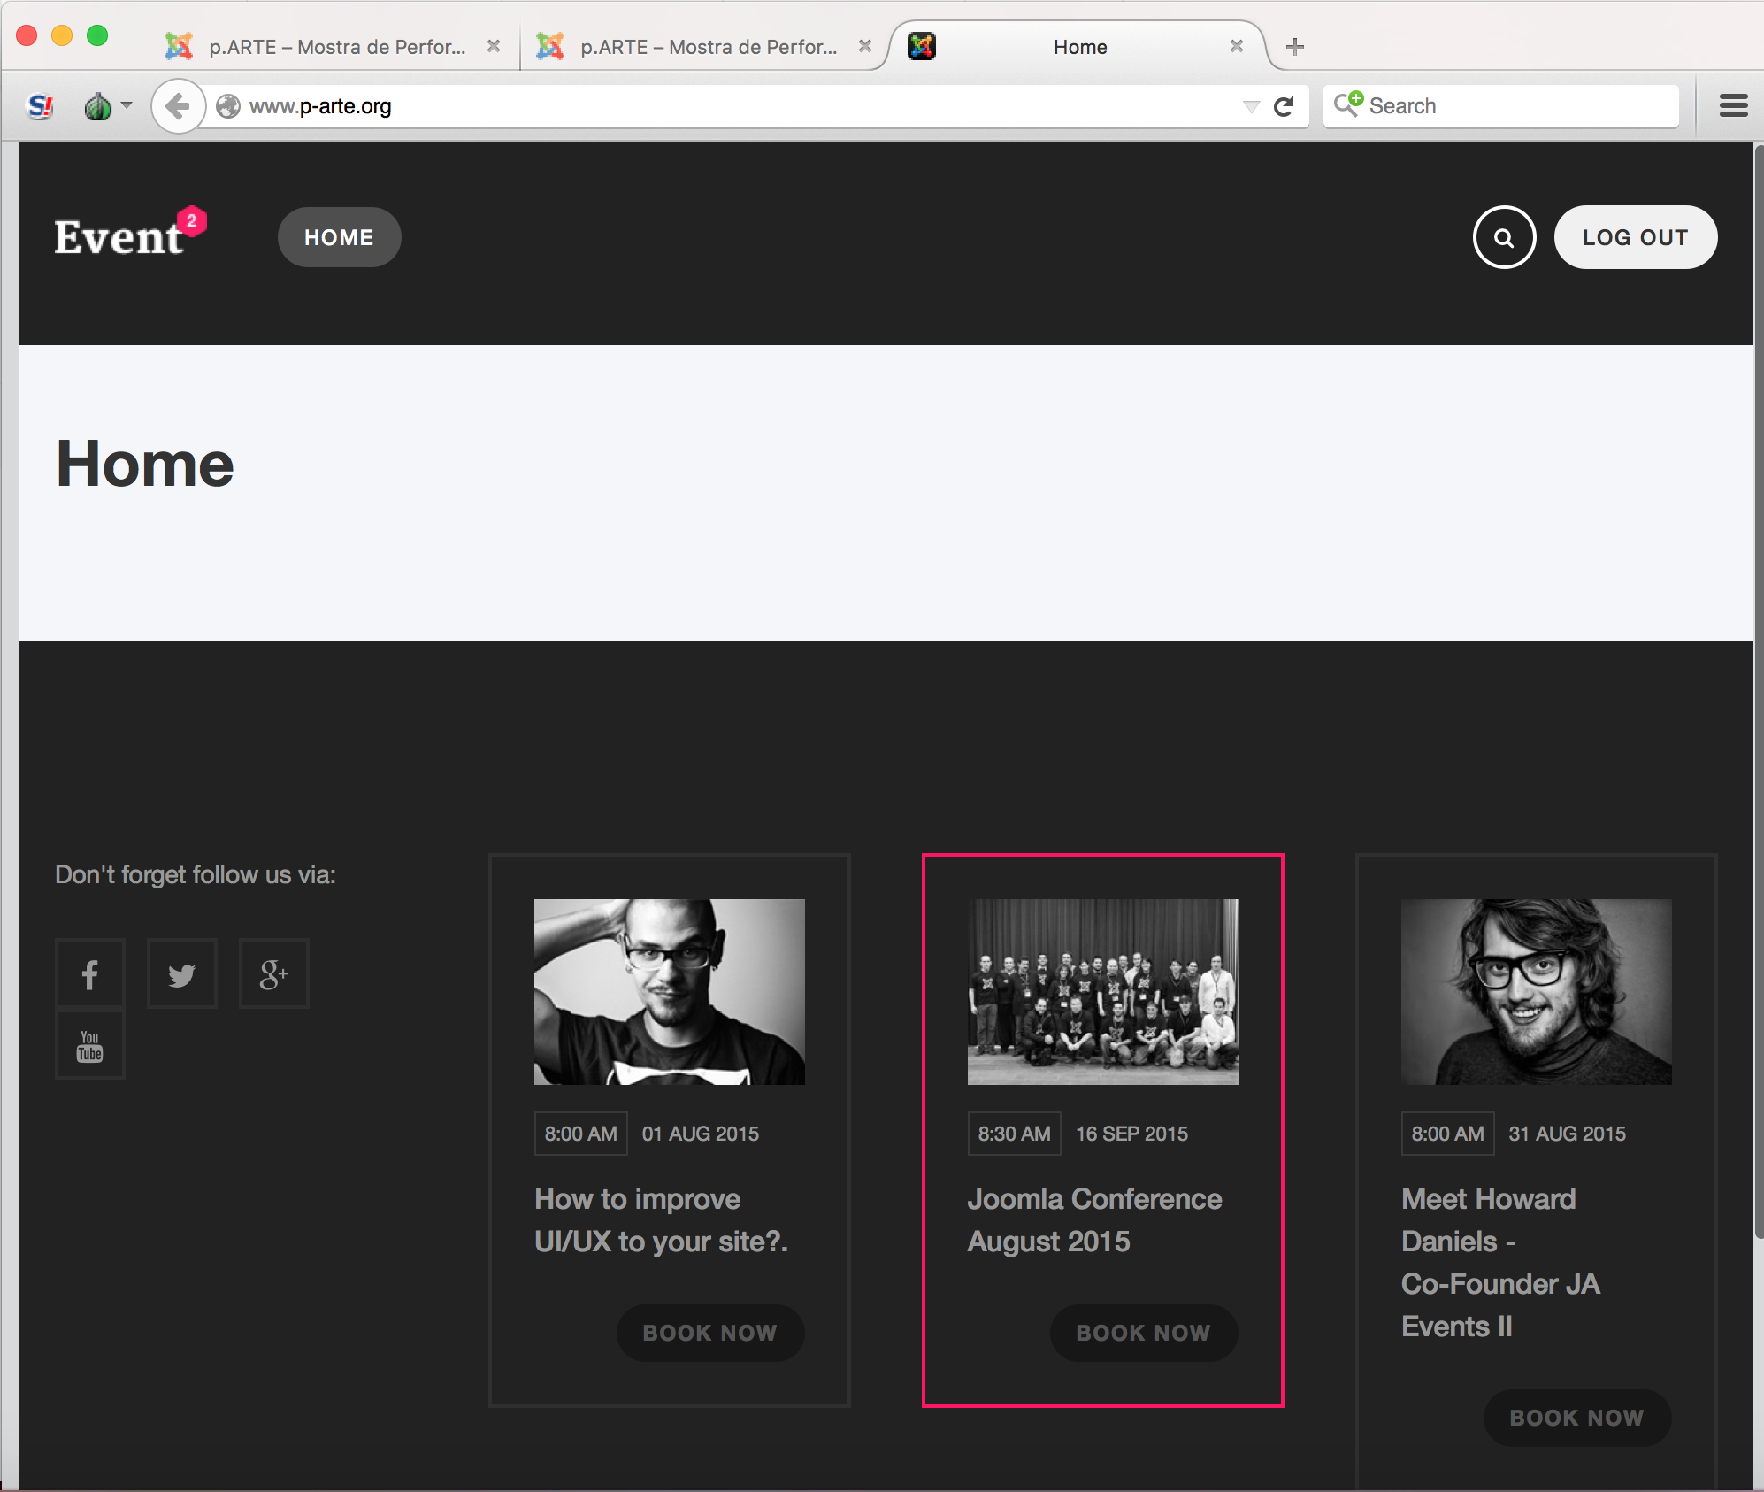Select the HOME navigation menu item
Image resolution: width=1764 pixels, height=1492 pixels.
(x=339, y=237)
